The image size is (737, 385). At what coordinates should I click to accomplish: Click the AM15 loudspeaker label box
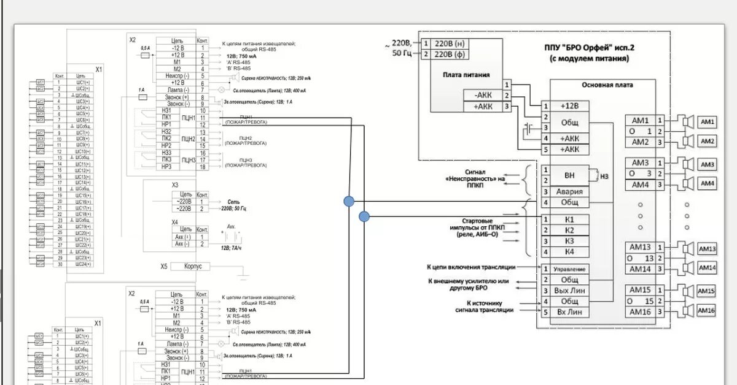click(x=708, y=292)
